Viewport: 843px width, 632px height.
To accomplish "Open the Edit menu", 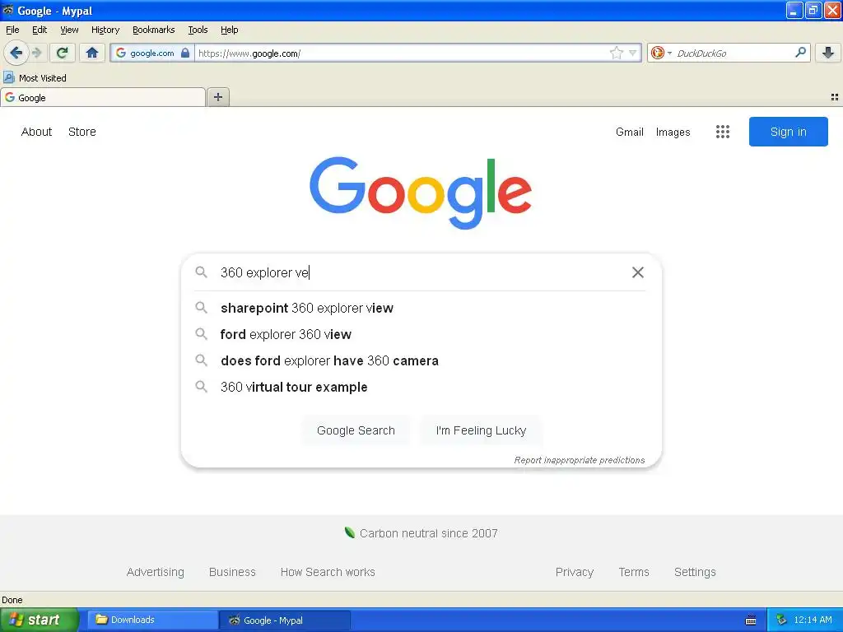I will coord(40,30).
